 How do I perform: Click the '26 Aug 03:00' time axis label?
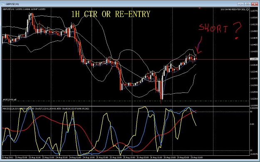(143, 157)
